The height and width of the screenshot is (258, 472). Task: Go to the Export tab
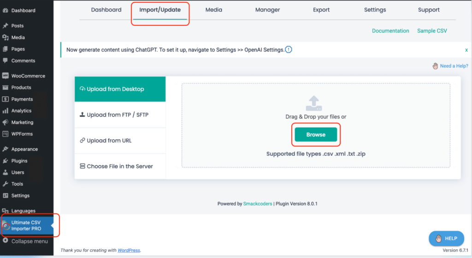tap(321, 10)
